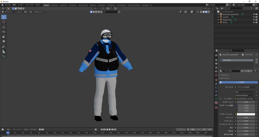
Task: Activate the Add Cube tool
Action: [4, 57]
